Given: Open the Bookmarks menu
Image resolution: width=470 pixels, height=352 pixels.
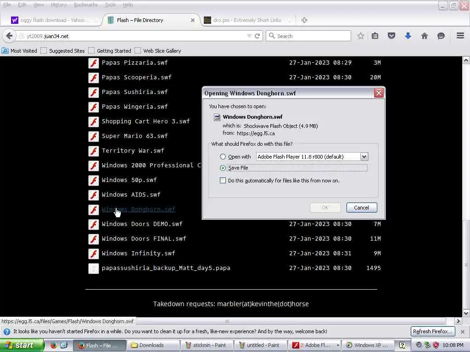Looking at the screenshot, I should coord(85,5).
